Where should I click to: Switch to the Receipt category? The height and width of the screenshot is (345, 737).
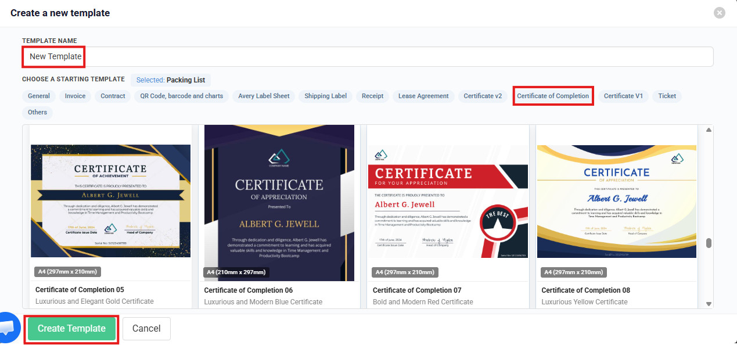click(x=372, y=96)
